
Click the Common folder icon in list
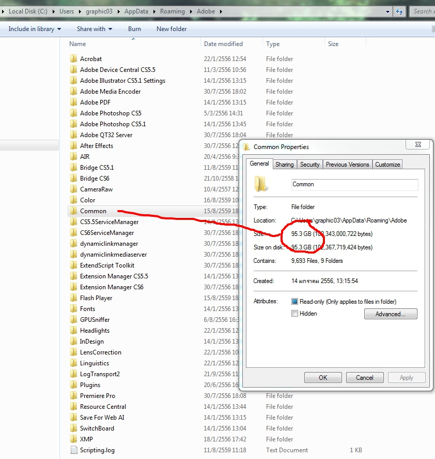(x=74, y=211)
